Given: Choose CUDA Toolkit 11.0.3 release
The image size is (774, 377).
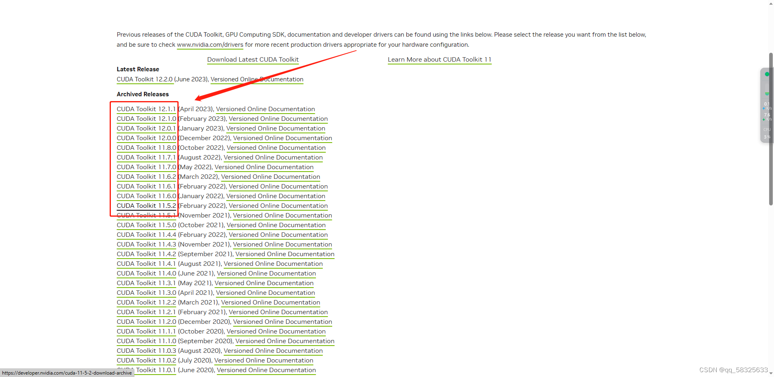Looking at the screenshot, I should pyautogui.click(x=146, y=351).
